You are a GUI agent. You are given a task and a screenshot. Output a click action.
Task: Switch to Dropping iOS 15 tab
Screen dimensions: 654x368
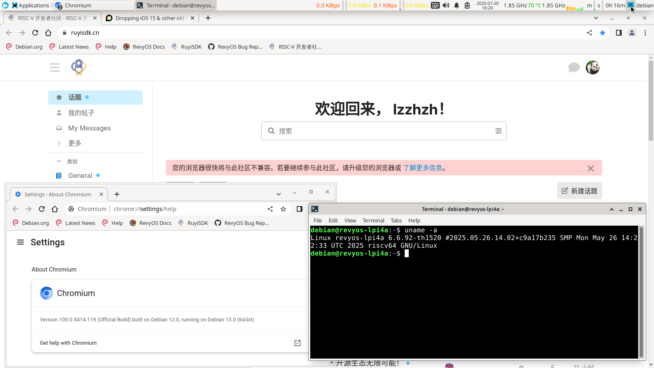150,18
